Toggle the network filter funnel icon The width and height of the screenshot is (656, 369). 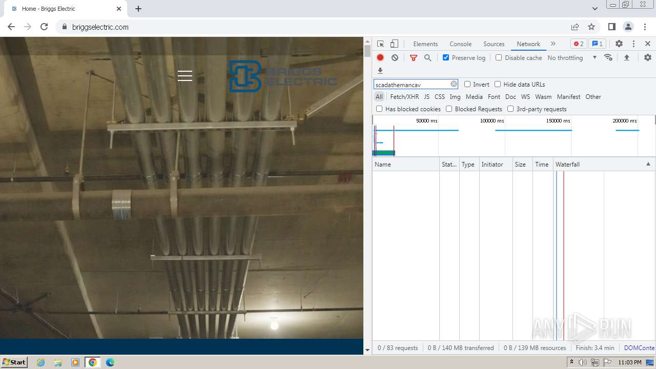[414, 58]
